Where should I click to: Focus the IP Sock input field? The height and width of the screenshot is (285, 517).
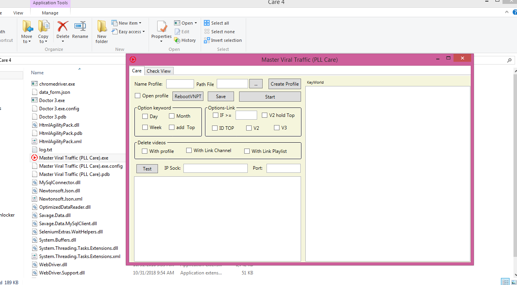(216, 168)
